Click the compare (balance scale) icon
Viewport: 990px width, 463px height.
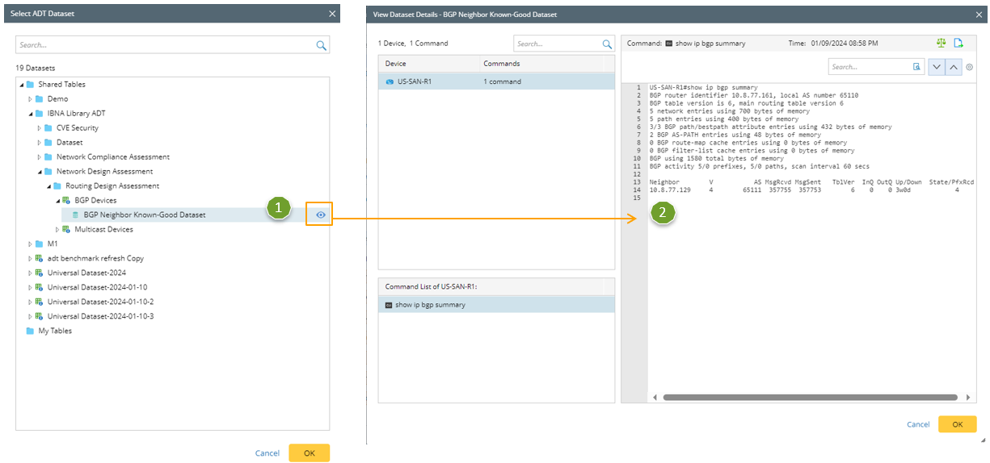coord(941,44)
